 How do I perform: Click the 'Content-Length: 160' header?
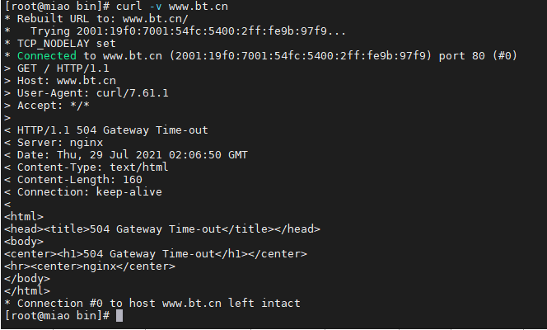pyautogui.click(x=80, y=180)
